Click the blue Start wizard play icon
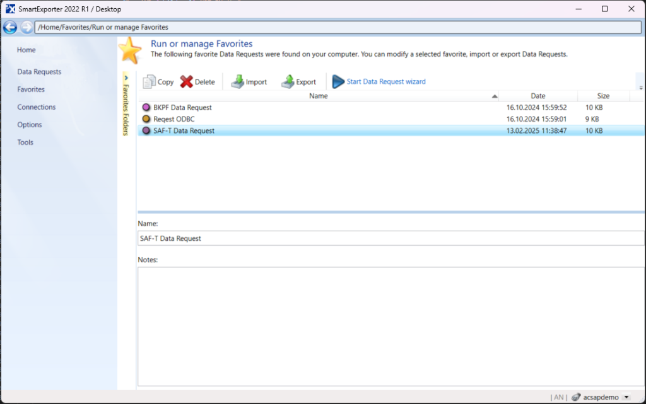Screen dimensions: 646x404 pos(338,81)
